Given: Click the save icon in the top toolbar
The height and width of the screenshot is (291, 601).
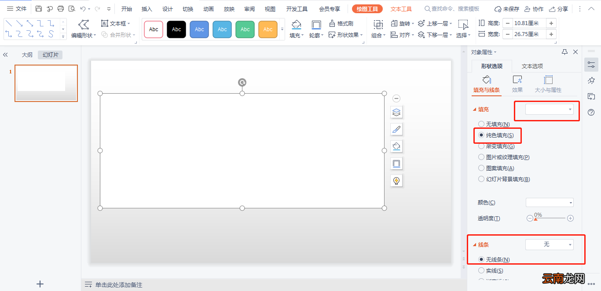Looking at the screenshot, I should point(39,9).
